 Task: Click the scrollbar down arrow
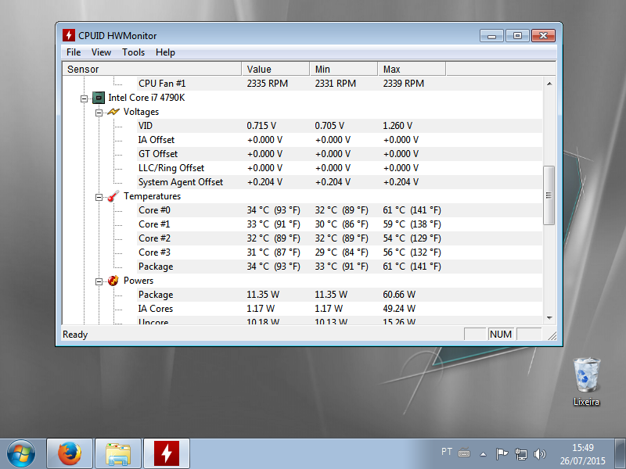549,318
